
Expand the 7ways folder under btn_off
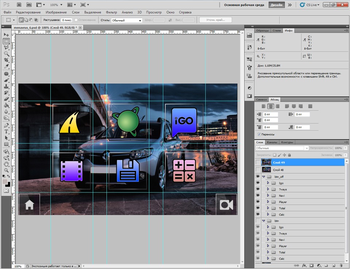268,189
